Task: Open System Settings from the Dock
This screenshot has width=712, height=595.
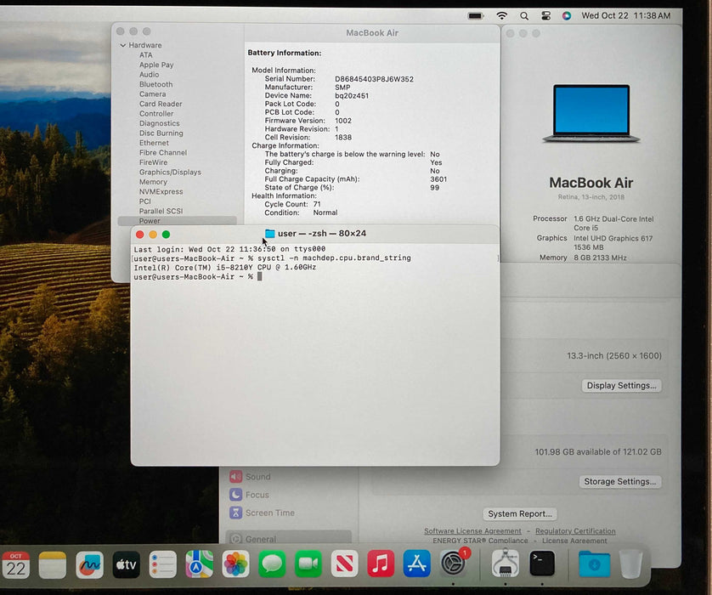Action: (x=453, y=564)
